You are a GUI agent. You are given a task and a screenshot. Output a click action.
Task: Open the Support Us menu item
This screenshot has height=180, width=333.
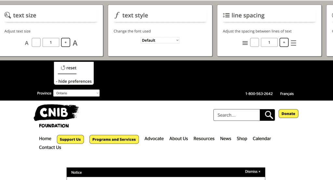click(x=70, y=139)
